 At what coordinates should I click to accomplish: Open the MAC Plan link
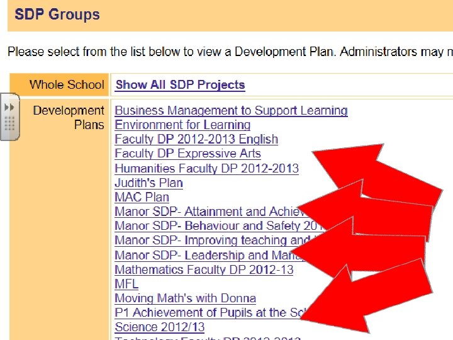142,197
